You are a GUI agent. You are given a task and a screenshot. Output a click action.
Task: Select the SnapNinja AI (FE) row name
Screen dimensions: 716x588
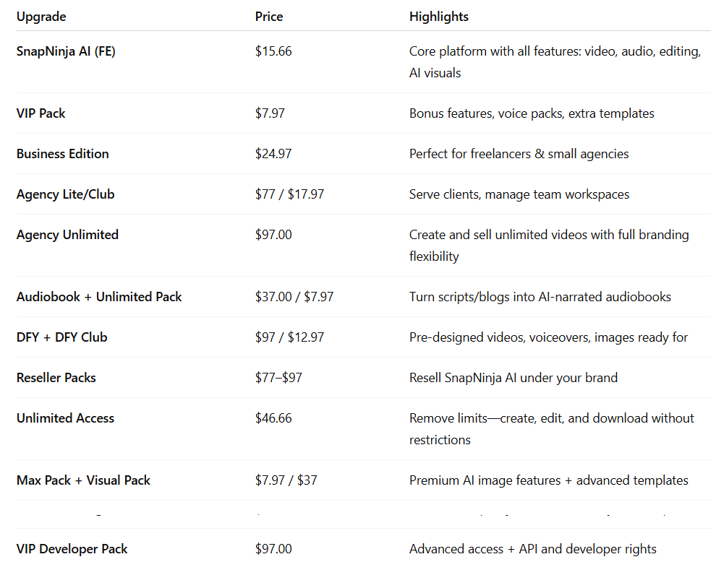click(x=66, y=51)
